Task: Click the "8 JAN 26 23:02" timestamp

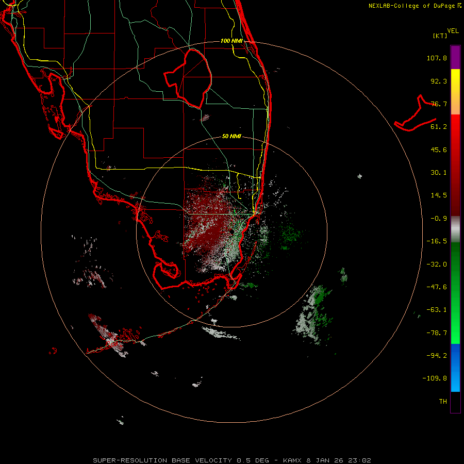Action: click(339, 460)
